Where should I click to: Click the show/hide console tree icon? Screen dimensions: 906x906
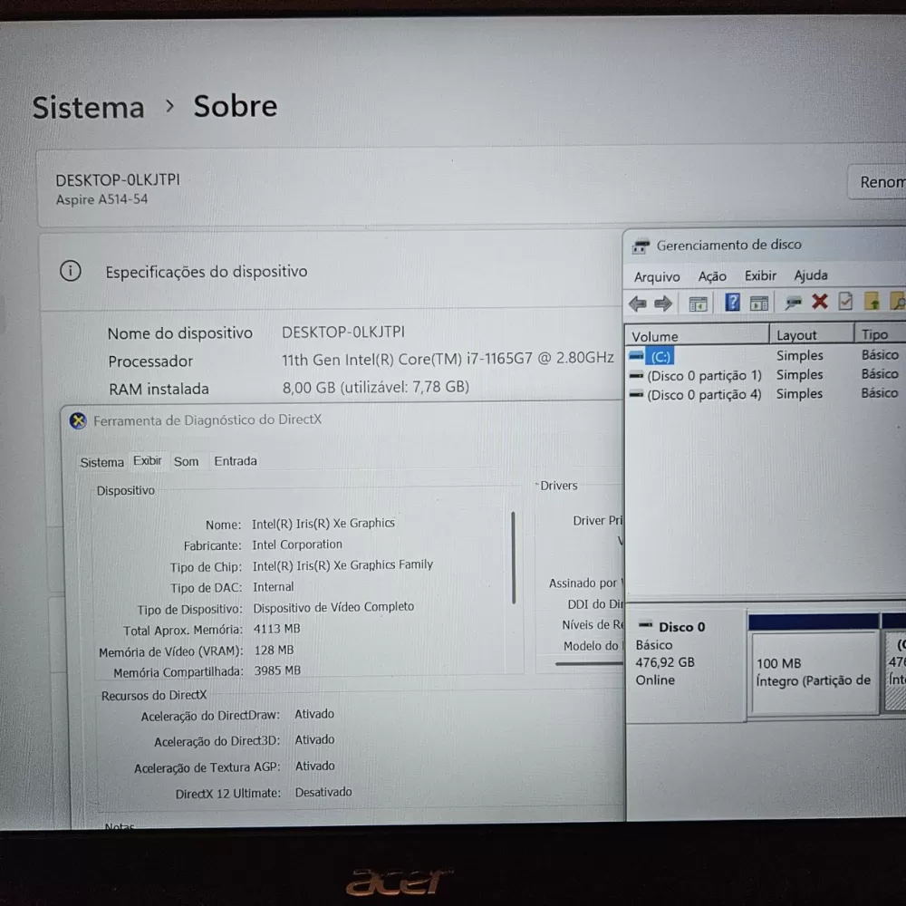tap(698, 304)
